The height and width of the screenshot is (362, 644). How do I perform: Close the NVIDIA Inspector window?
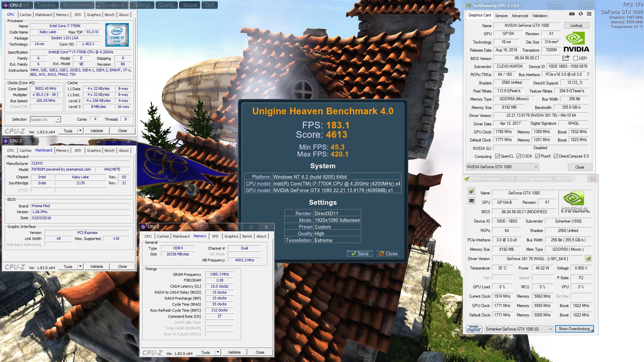(593, 179)
